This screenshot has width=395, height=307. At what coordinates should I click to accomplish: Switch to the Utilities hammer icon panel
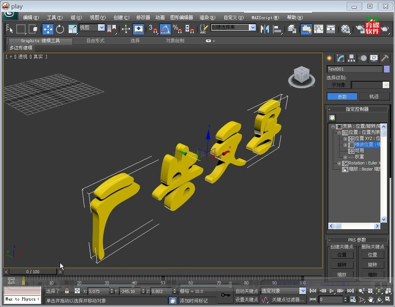pyautogui.click(x=385, y=58)
